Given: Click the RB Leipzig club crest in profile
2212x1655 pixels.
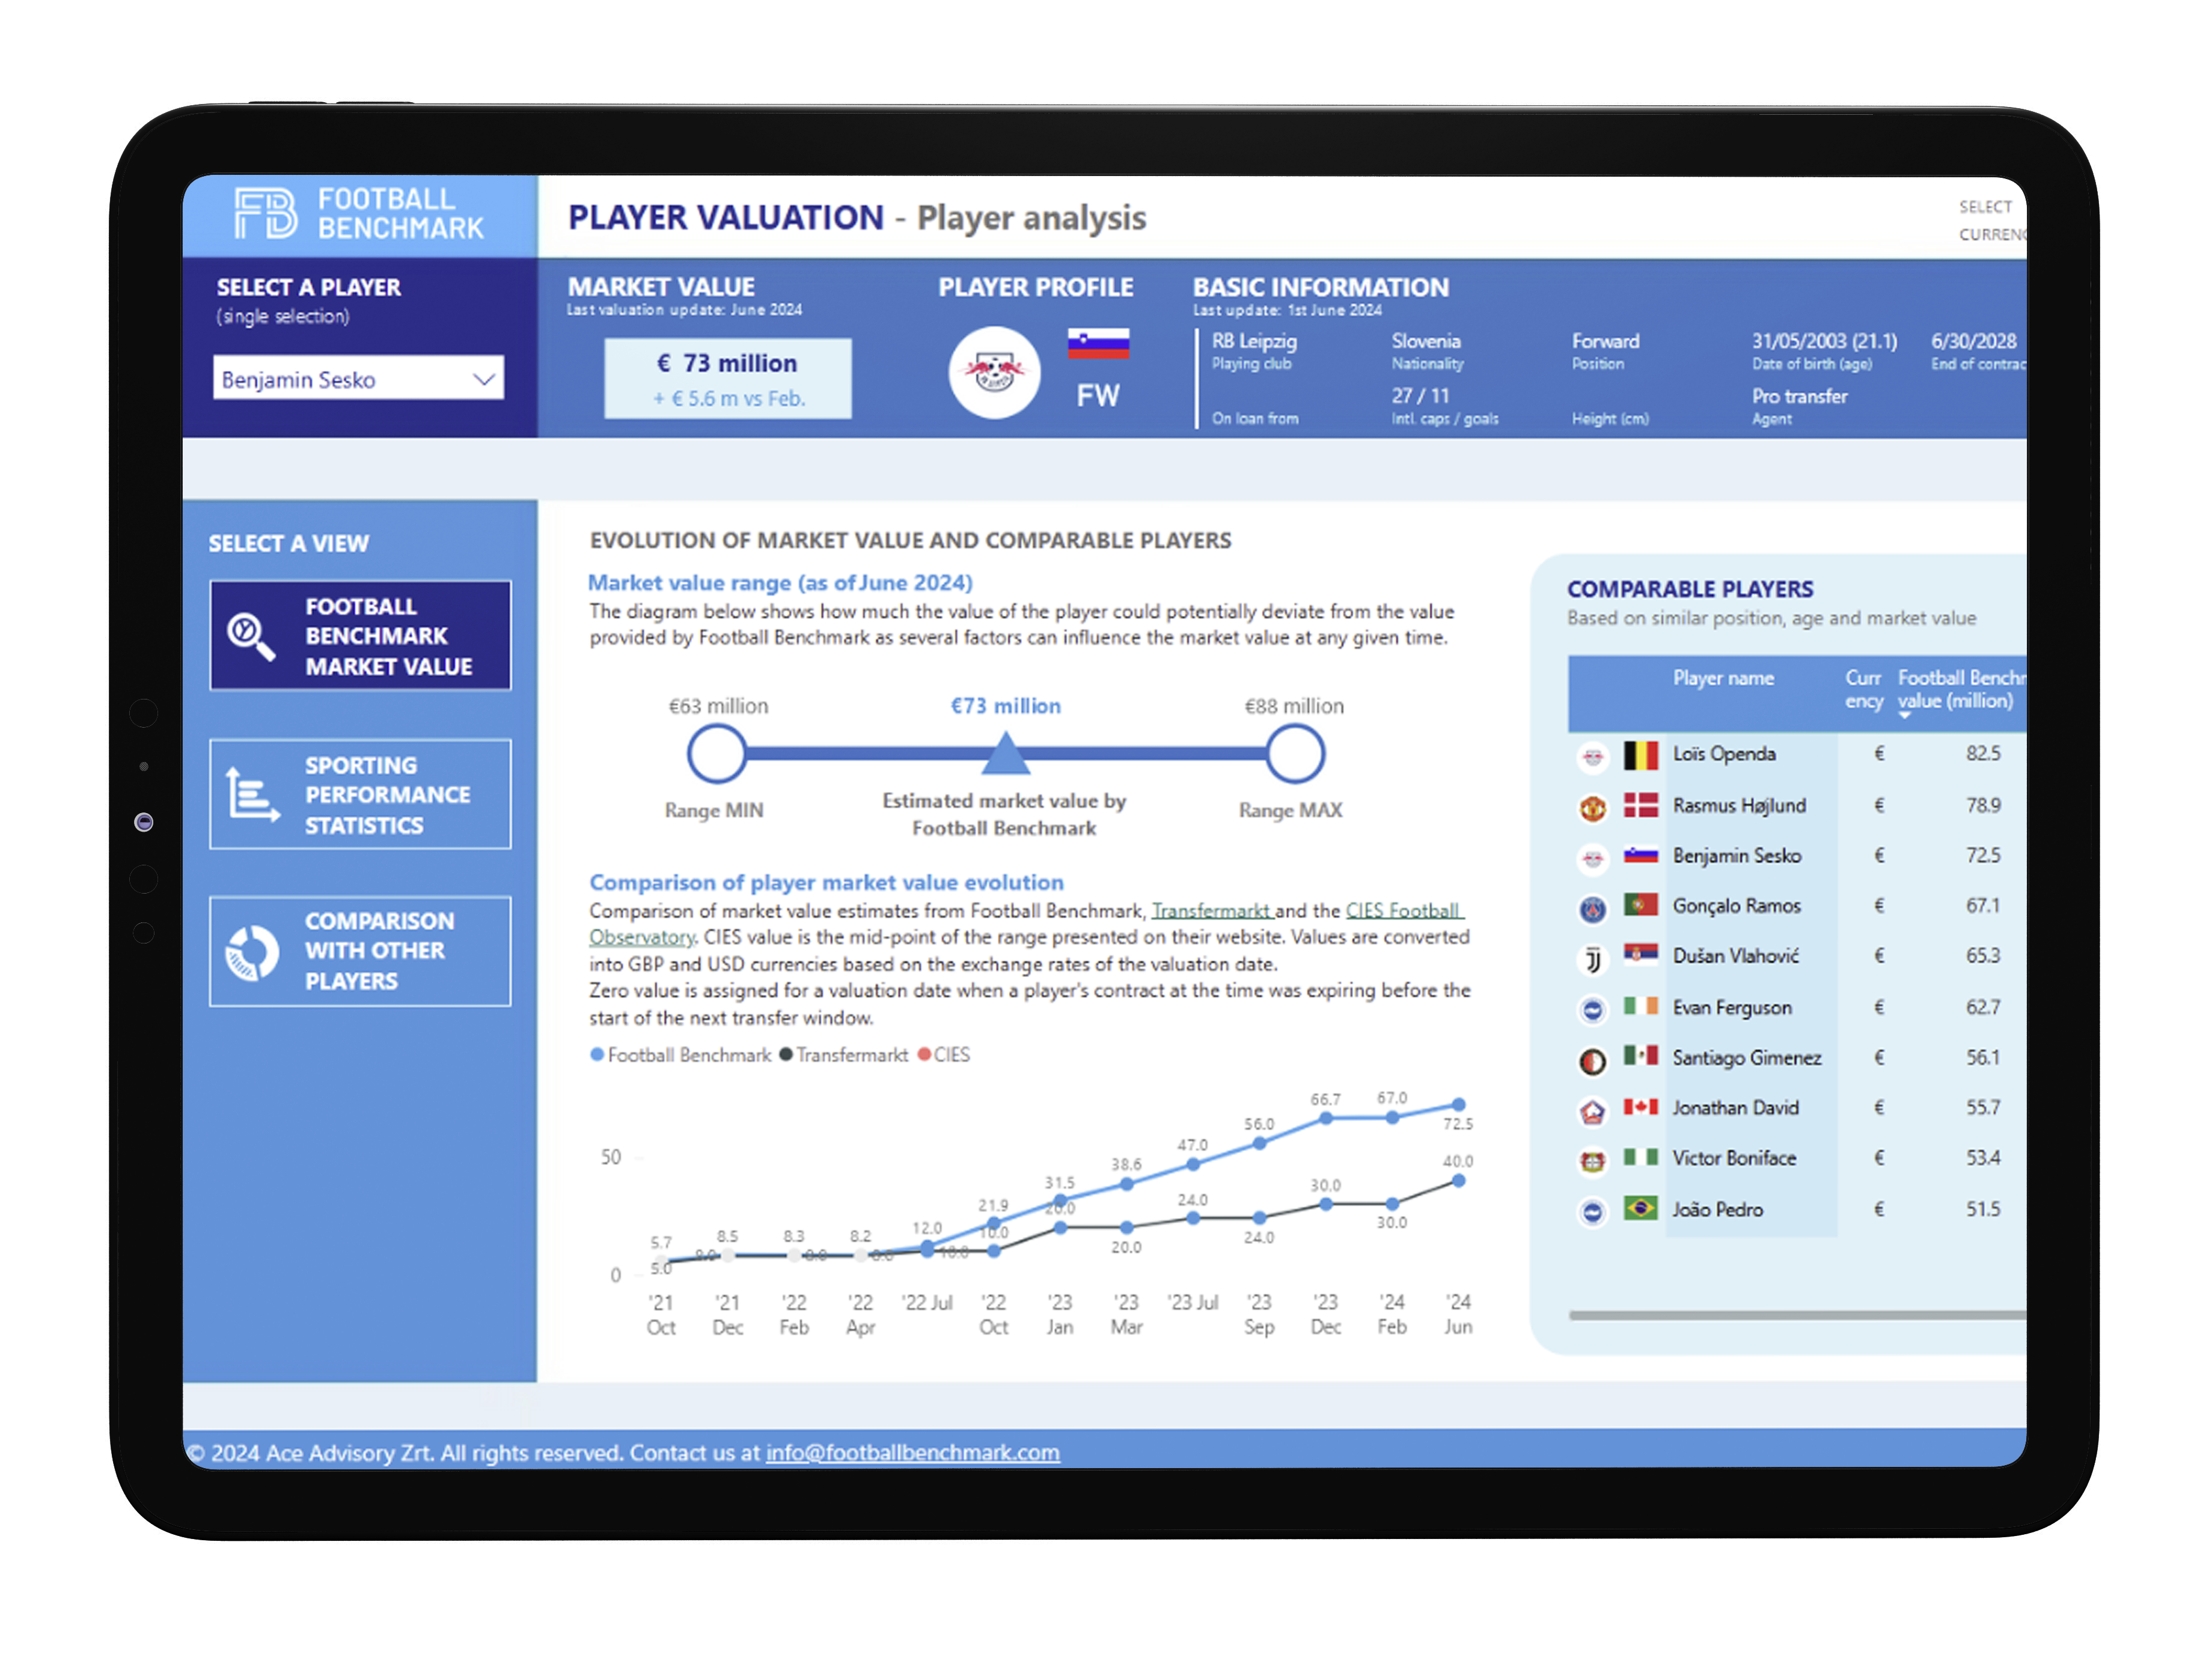Looking at the screenshot, I should (994, 373).
